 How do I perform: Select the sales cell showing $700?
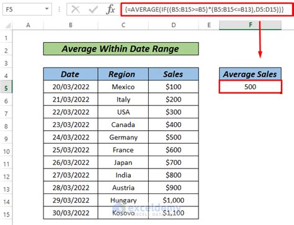[174, 162]
